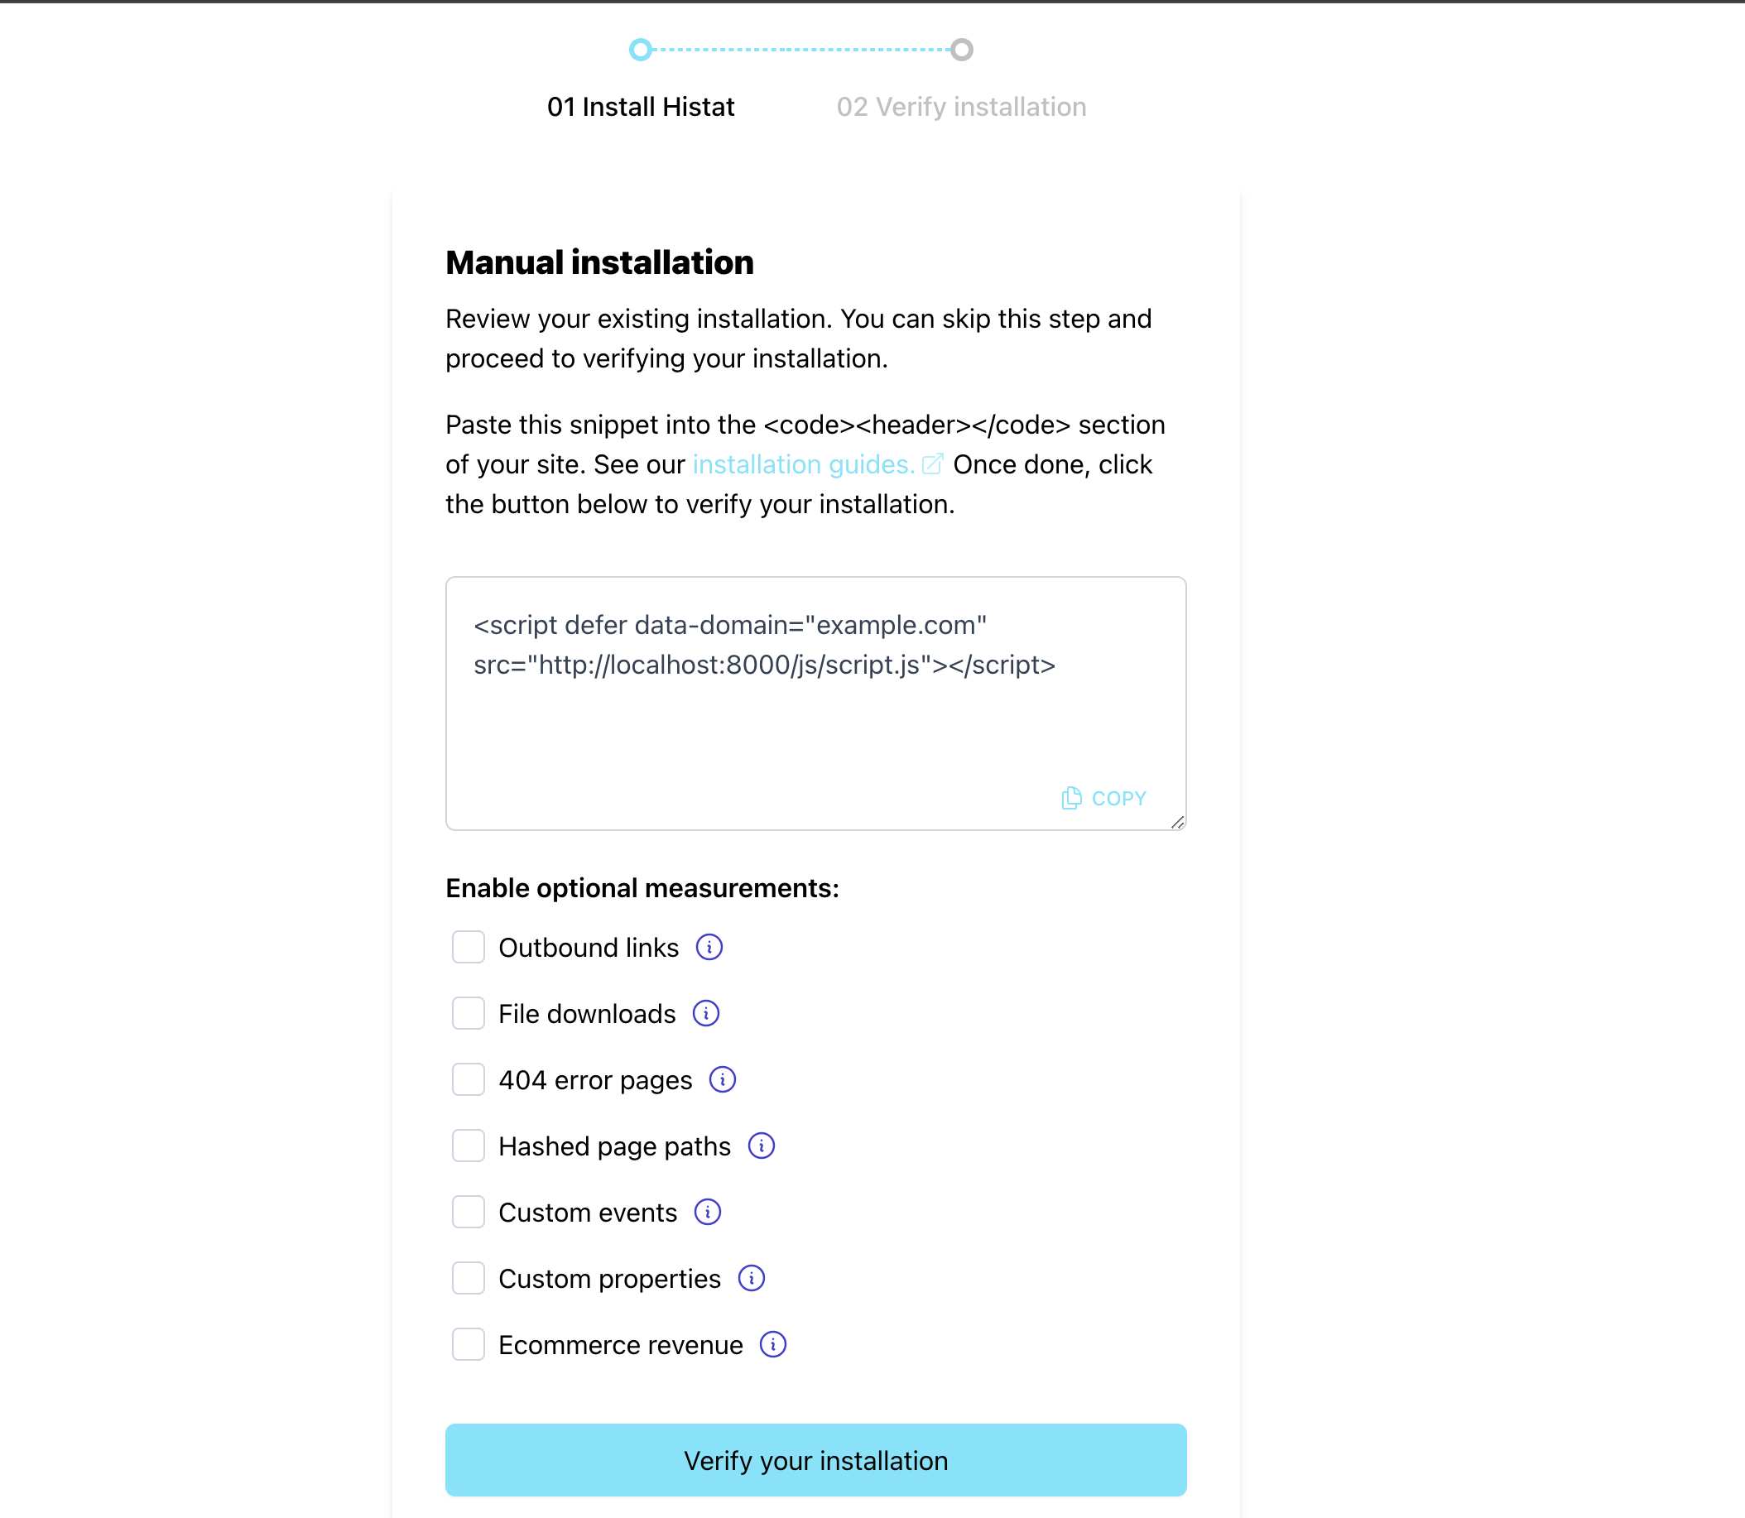
Task: Click the COPY button for script
Action: 1105,797
